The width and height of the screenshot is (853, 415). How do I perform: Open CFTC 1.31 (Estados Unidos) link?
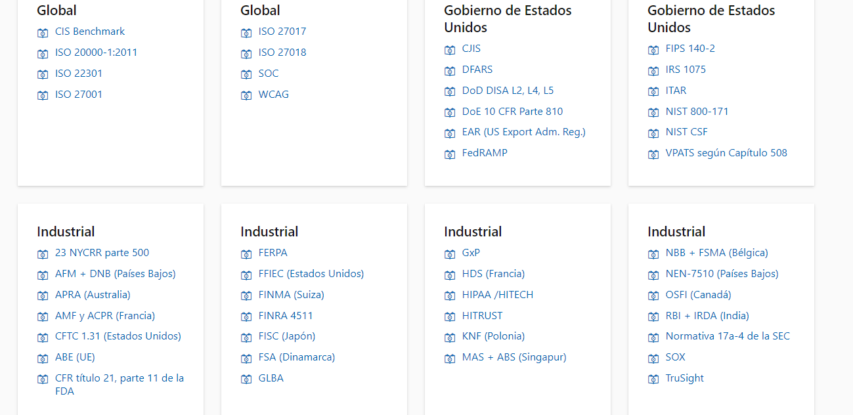118,336
